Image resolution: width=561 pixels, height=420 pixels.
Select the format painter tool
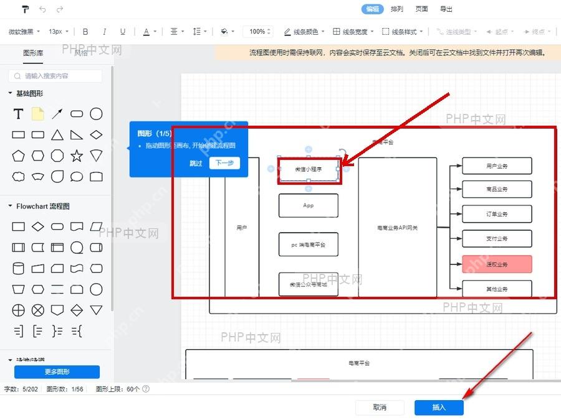[x=25, y=9]
